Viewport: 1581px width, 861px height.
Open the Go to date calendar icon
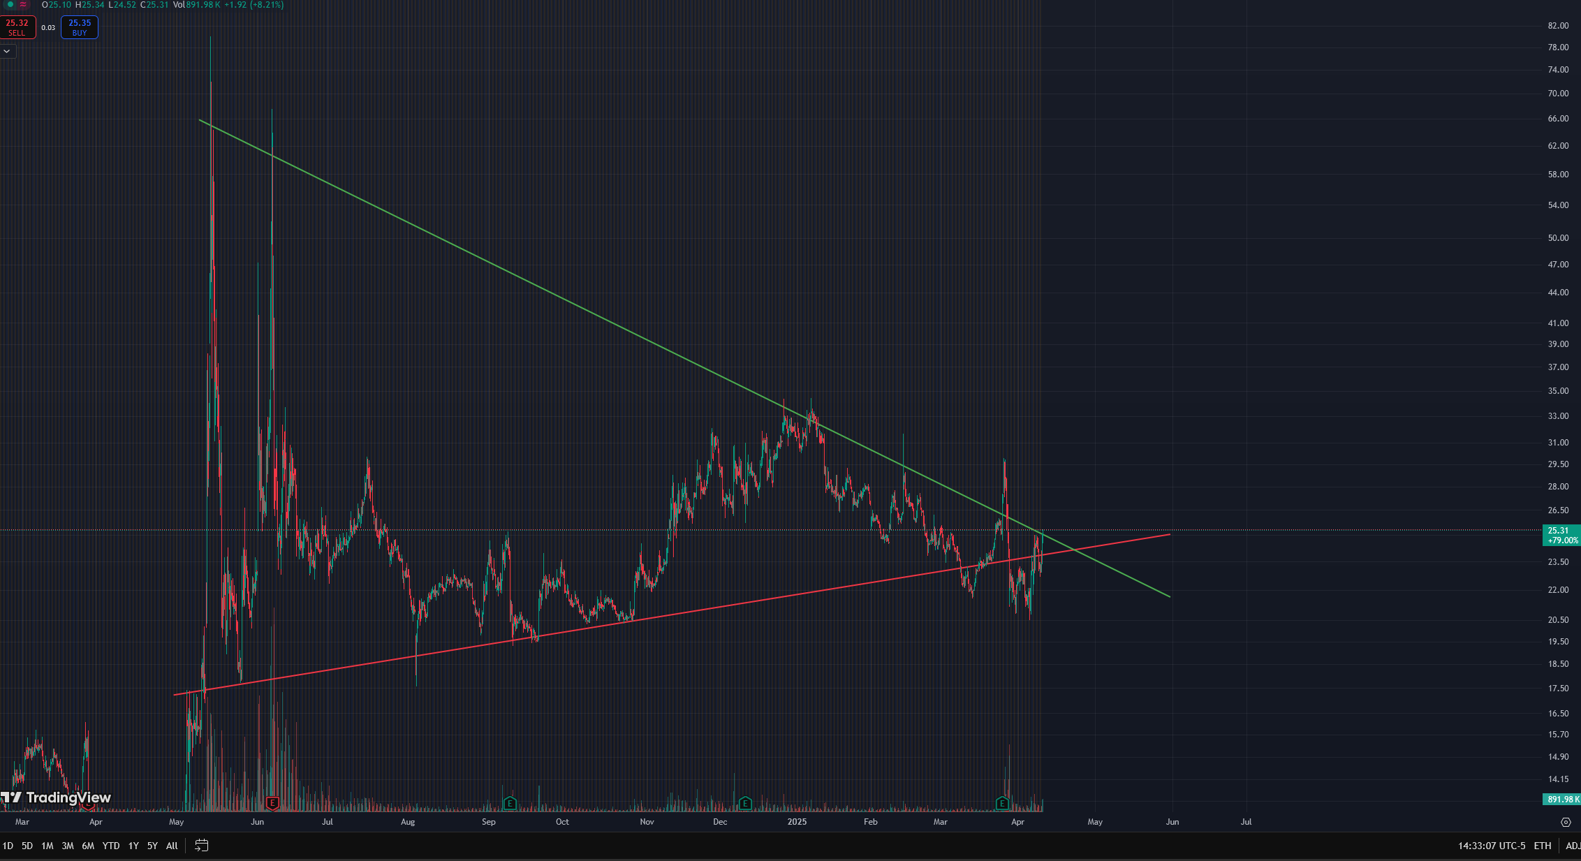201,846
